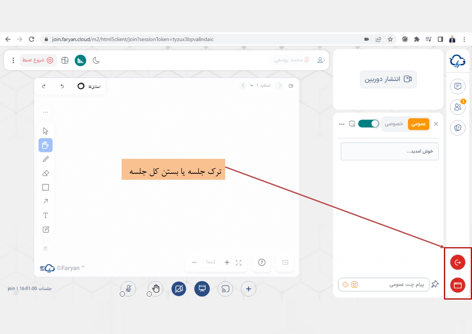Screen dimensions: 472x334
Task: Select the eraser tool
Action: (x=46, y=173)
